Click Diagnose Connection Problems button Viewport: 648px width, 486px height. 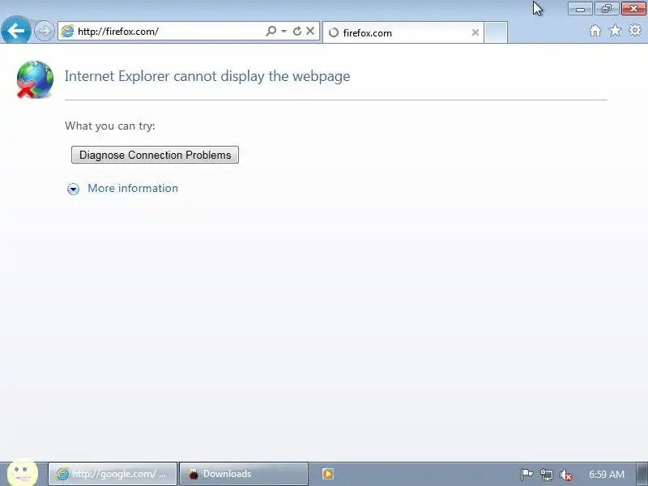(155, 155)
